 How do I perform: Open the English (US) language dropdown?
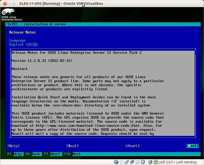[24, 44]
